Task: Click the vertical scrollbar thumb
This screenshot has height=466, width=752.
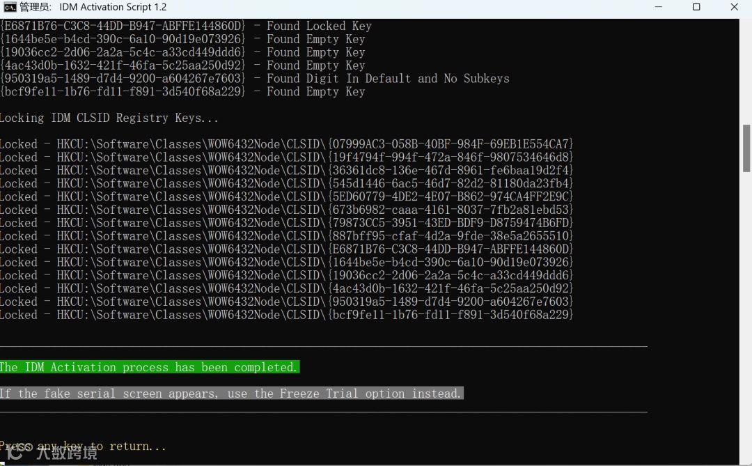Action: point(746,148)
